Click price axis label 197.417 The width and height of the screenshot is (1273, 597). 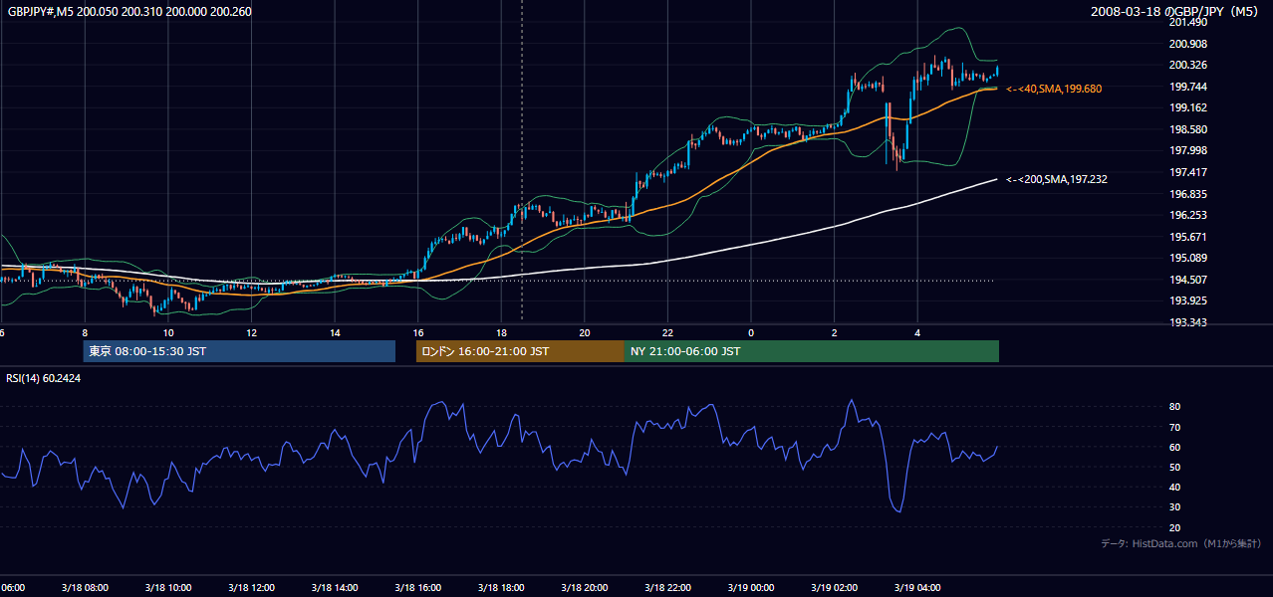[1189, 172]
